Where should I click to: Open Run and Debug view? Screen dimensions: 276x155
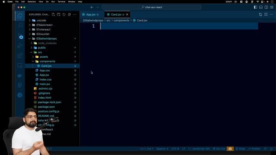click(x=20, y=46)
